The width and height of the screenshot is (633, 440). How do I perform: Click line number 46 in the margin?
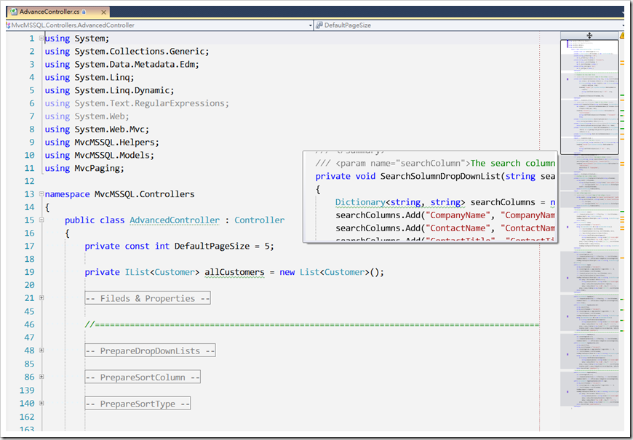pyautogui.click(x=29, y=324)
